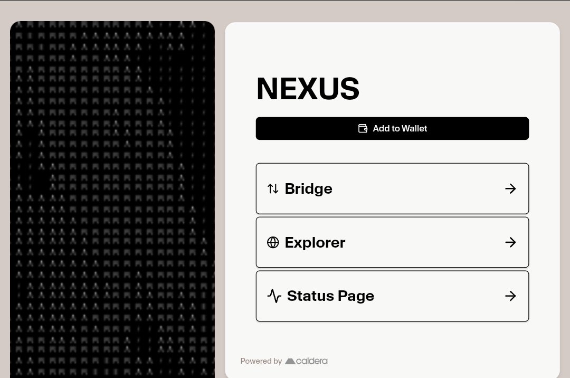The height and width of the screenshot is (378, 570).
Task: Click the Powered by Caldera link
Action: (x=284, y=361)
